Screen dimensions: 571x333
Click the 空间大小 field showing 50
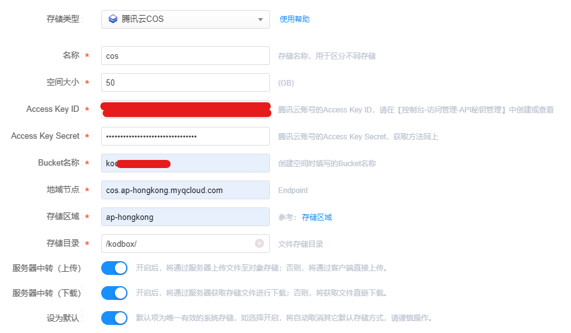(x=185, y=82)
